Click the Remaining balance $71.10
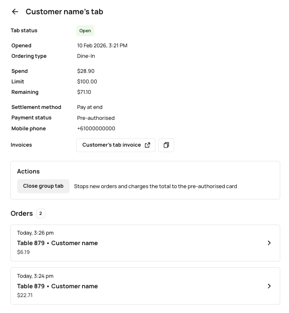The width and height of the screenshot is (289, 313). (84, 92)
